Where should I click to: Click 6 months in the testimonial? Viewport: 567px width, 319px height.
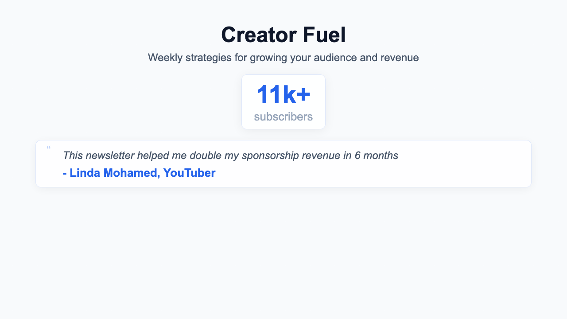377,156
